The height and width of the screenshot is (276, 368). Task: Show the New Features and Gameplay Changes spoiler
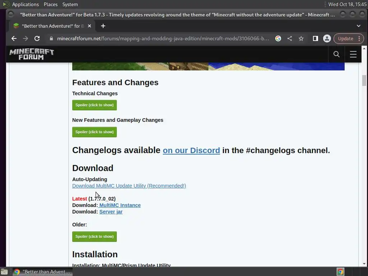(95, 132)
